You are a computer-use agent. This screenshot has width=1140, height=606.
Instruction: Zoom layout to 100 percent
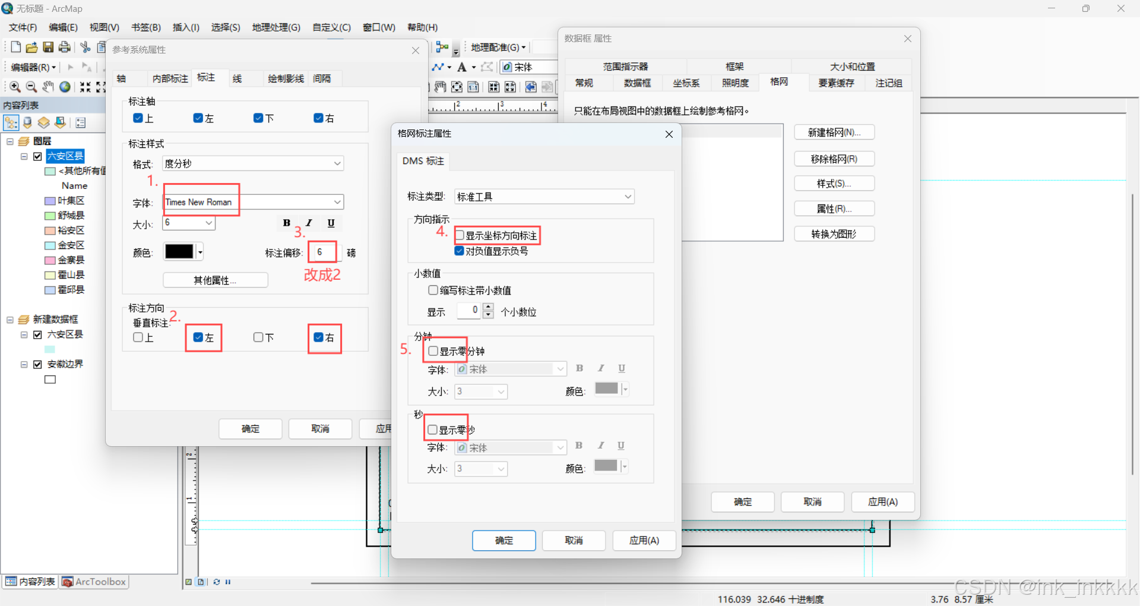tap(473, 87)
